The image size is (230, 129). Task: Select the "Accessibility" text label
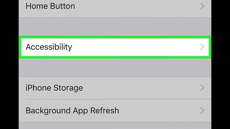click(x=49, y=47)
